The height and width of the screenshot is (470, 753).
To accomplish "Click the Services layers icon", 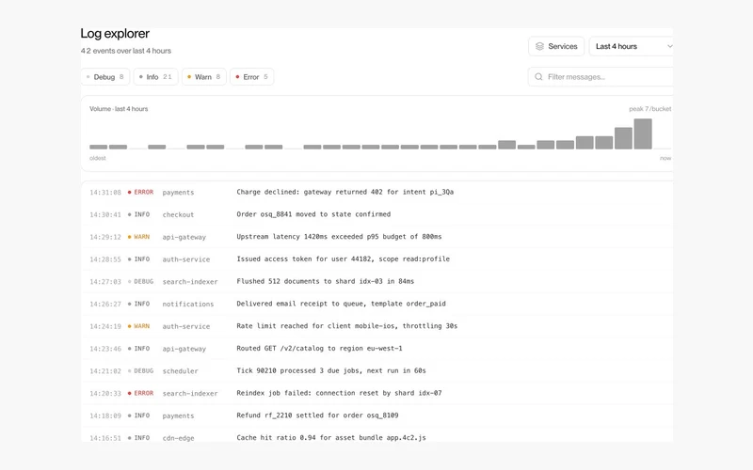I will point(539,46).
